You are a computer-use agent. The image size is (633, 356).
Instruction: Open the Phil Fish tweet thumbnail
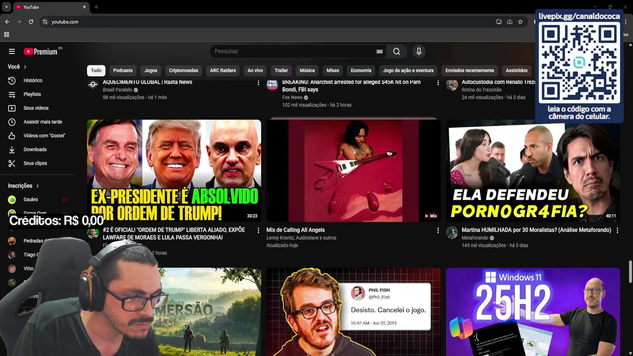tap(354, 312)
